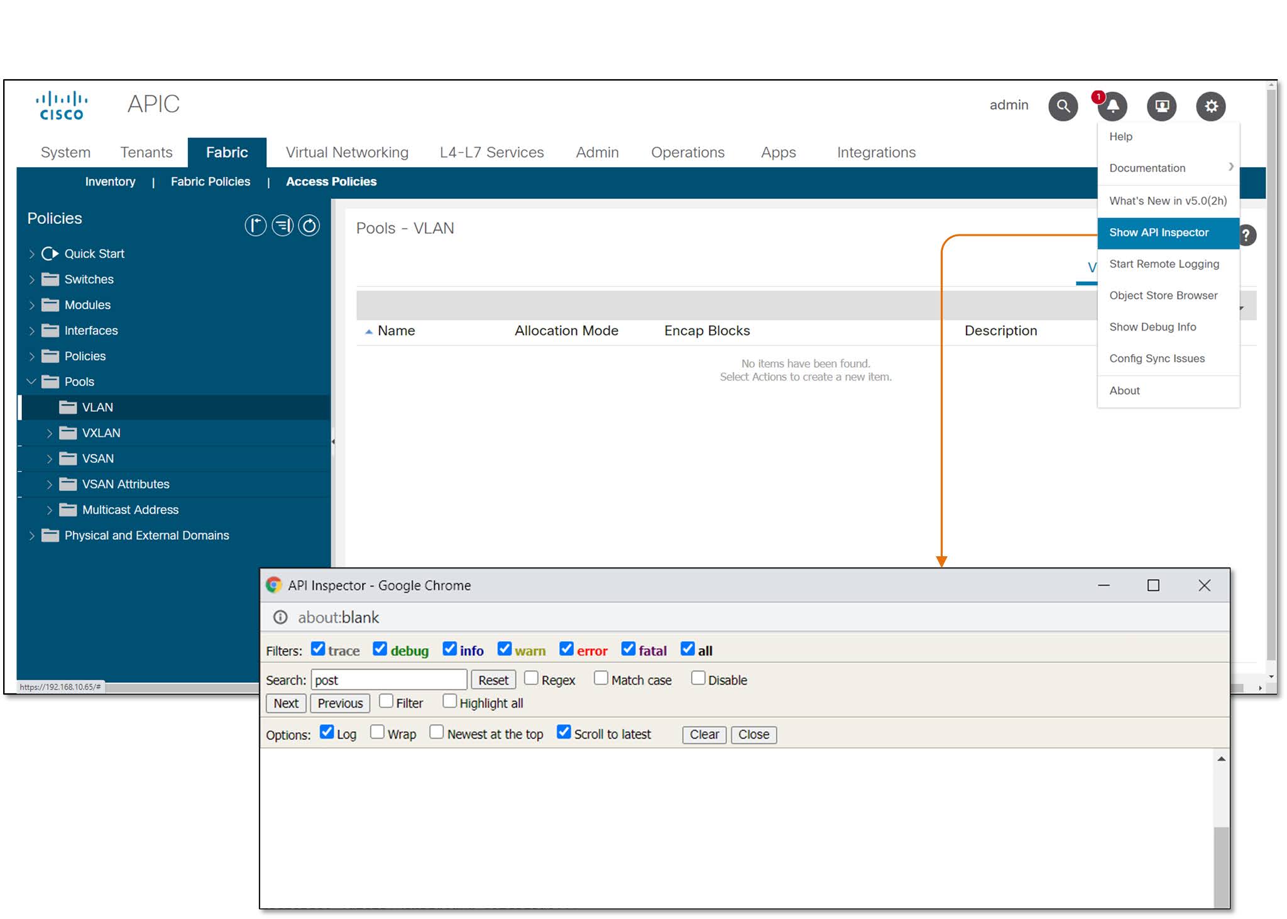Click the settings gear icon
This screenshot has height=919, width=1287.
(x=1211, y=106)
